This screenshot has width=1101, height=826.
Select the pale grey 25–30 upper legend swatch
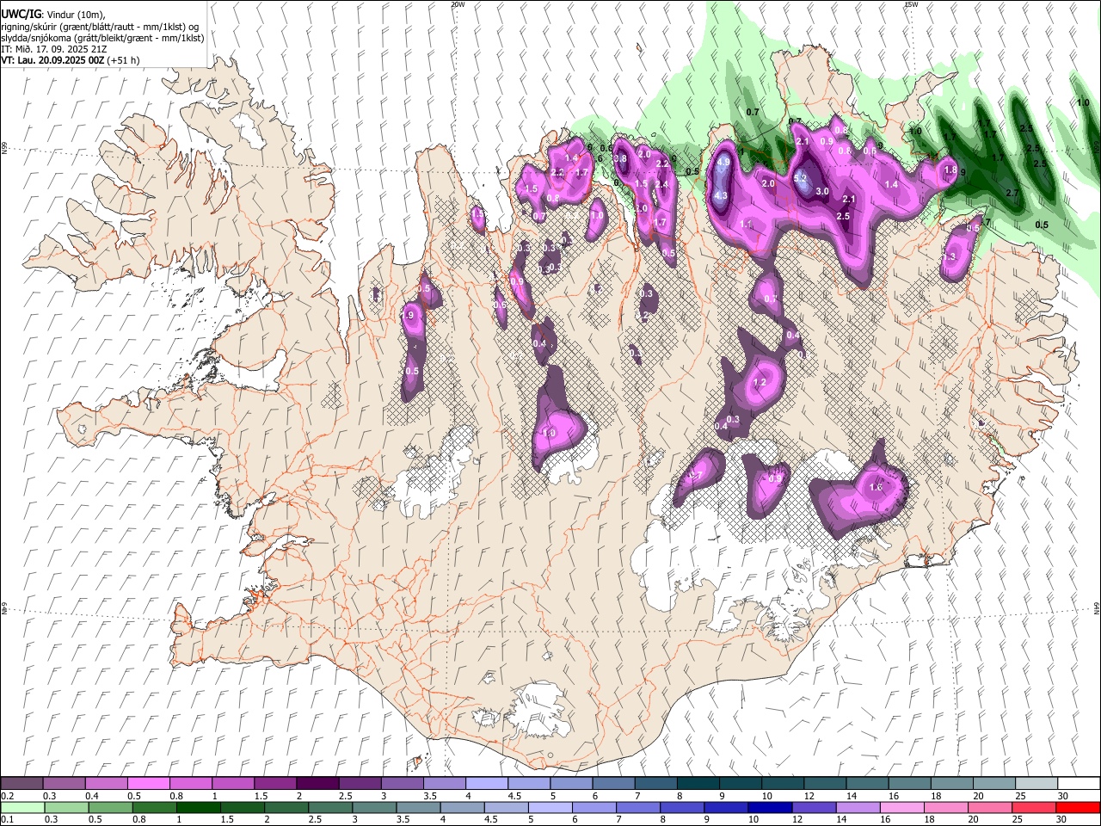click(x=1037, y=784)
